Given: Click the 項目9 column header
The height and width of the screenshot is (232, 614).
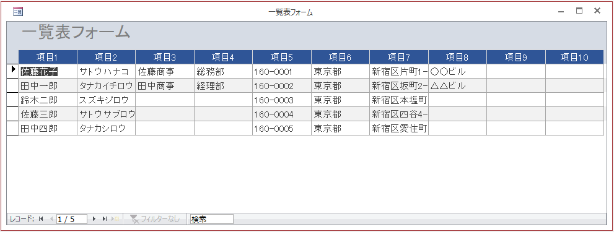Looking at the screenshot, I should (x=515, y=57).
